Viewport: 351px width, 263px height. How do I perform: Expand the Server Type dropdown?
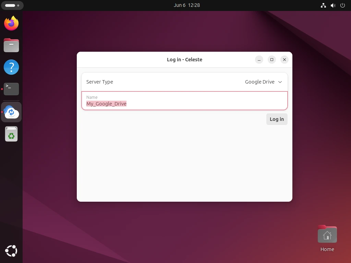click(x=184, y=82)
